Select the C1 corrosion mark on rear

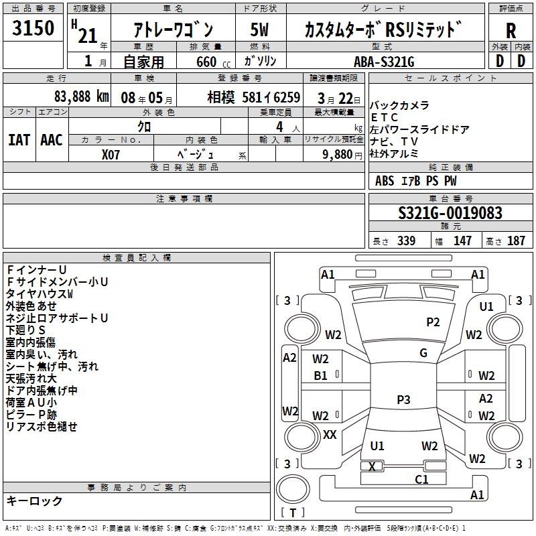(421, 480)
